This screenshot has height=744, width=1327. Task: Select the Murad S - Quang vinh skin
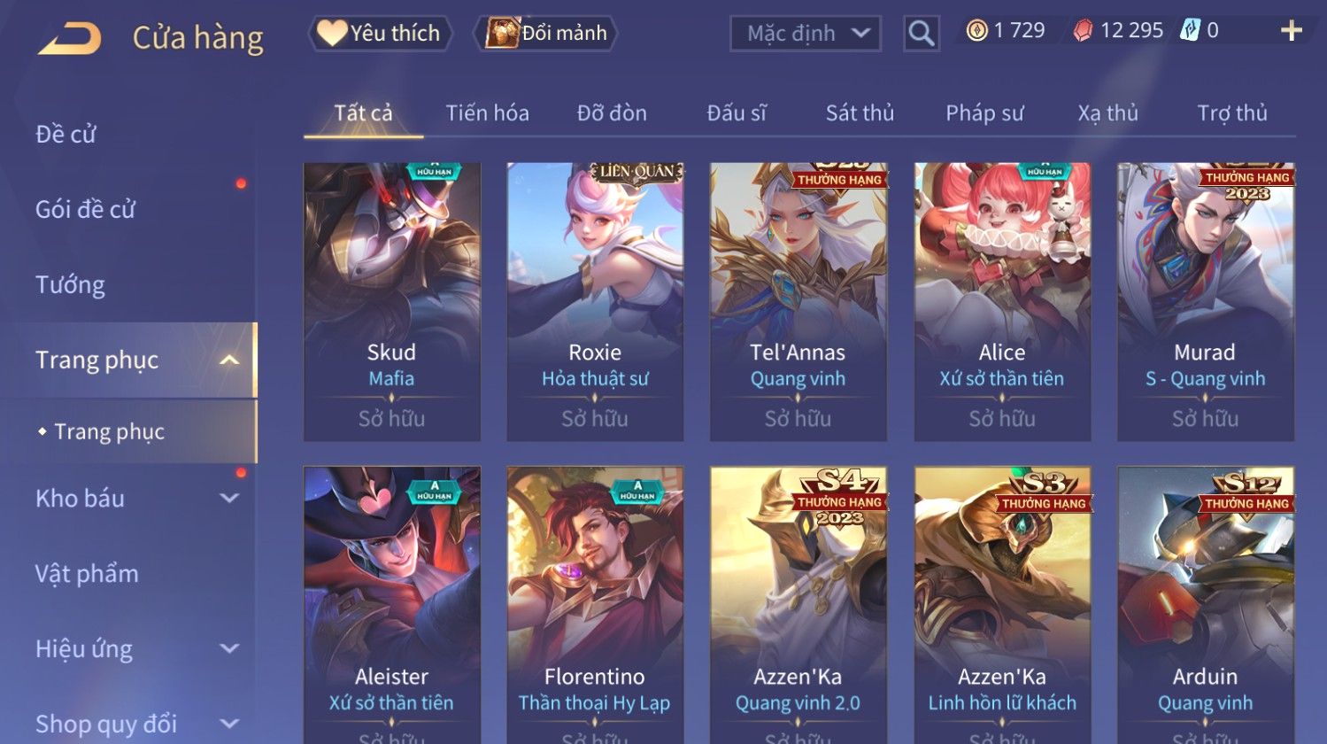coord(1206,301)
